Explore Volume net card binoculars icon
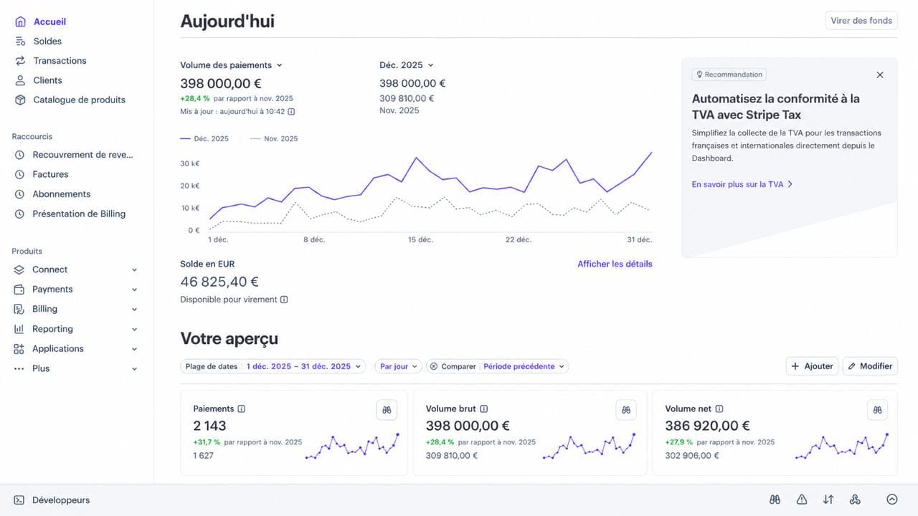This screenshot has height=516, width=918. 877,410
